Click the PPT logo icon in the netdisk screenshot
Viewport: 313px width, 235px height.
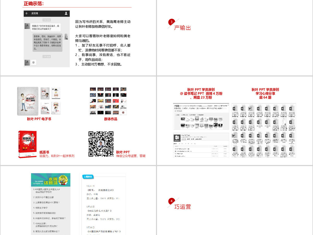click(177, 138)
